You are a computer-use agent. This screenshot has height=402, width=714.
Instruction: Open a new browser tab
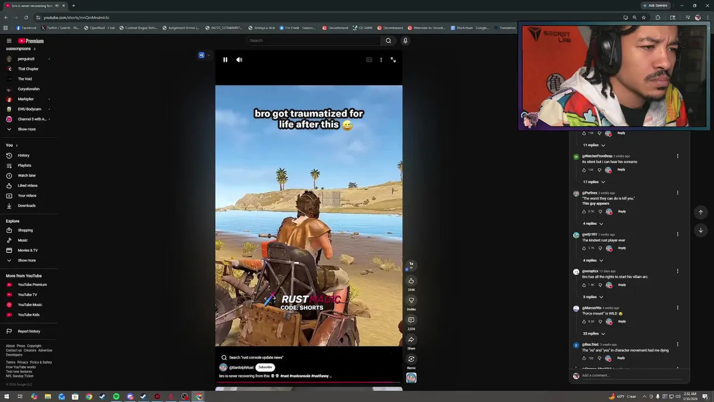(73, 6)
